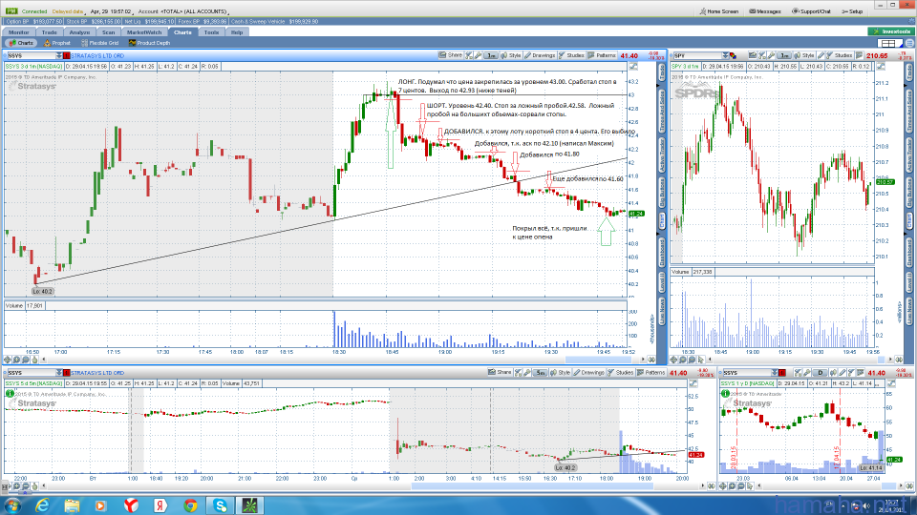Click pencil drawings icon on SPY chart
Viewport: 917px width, 515px height.
click(x=821, y=55)
